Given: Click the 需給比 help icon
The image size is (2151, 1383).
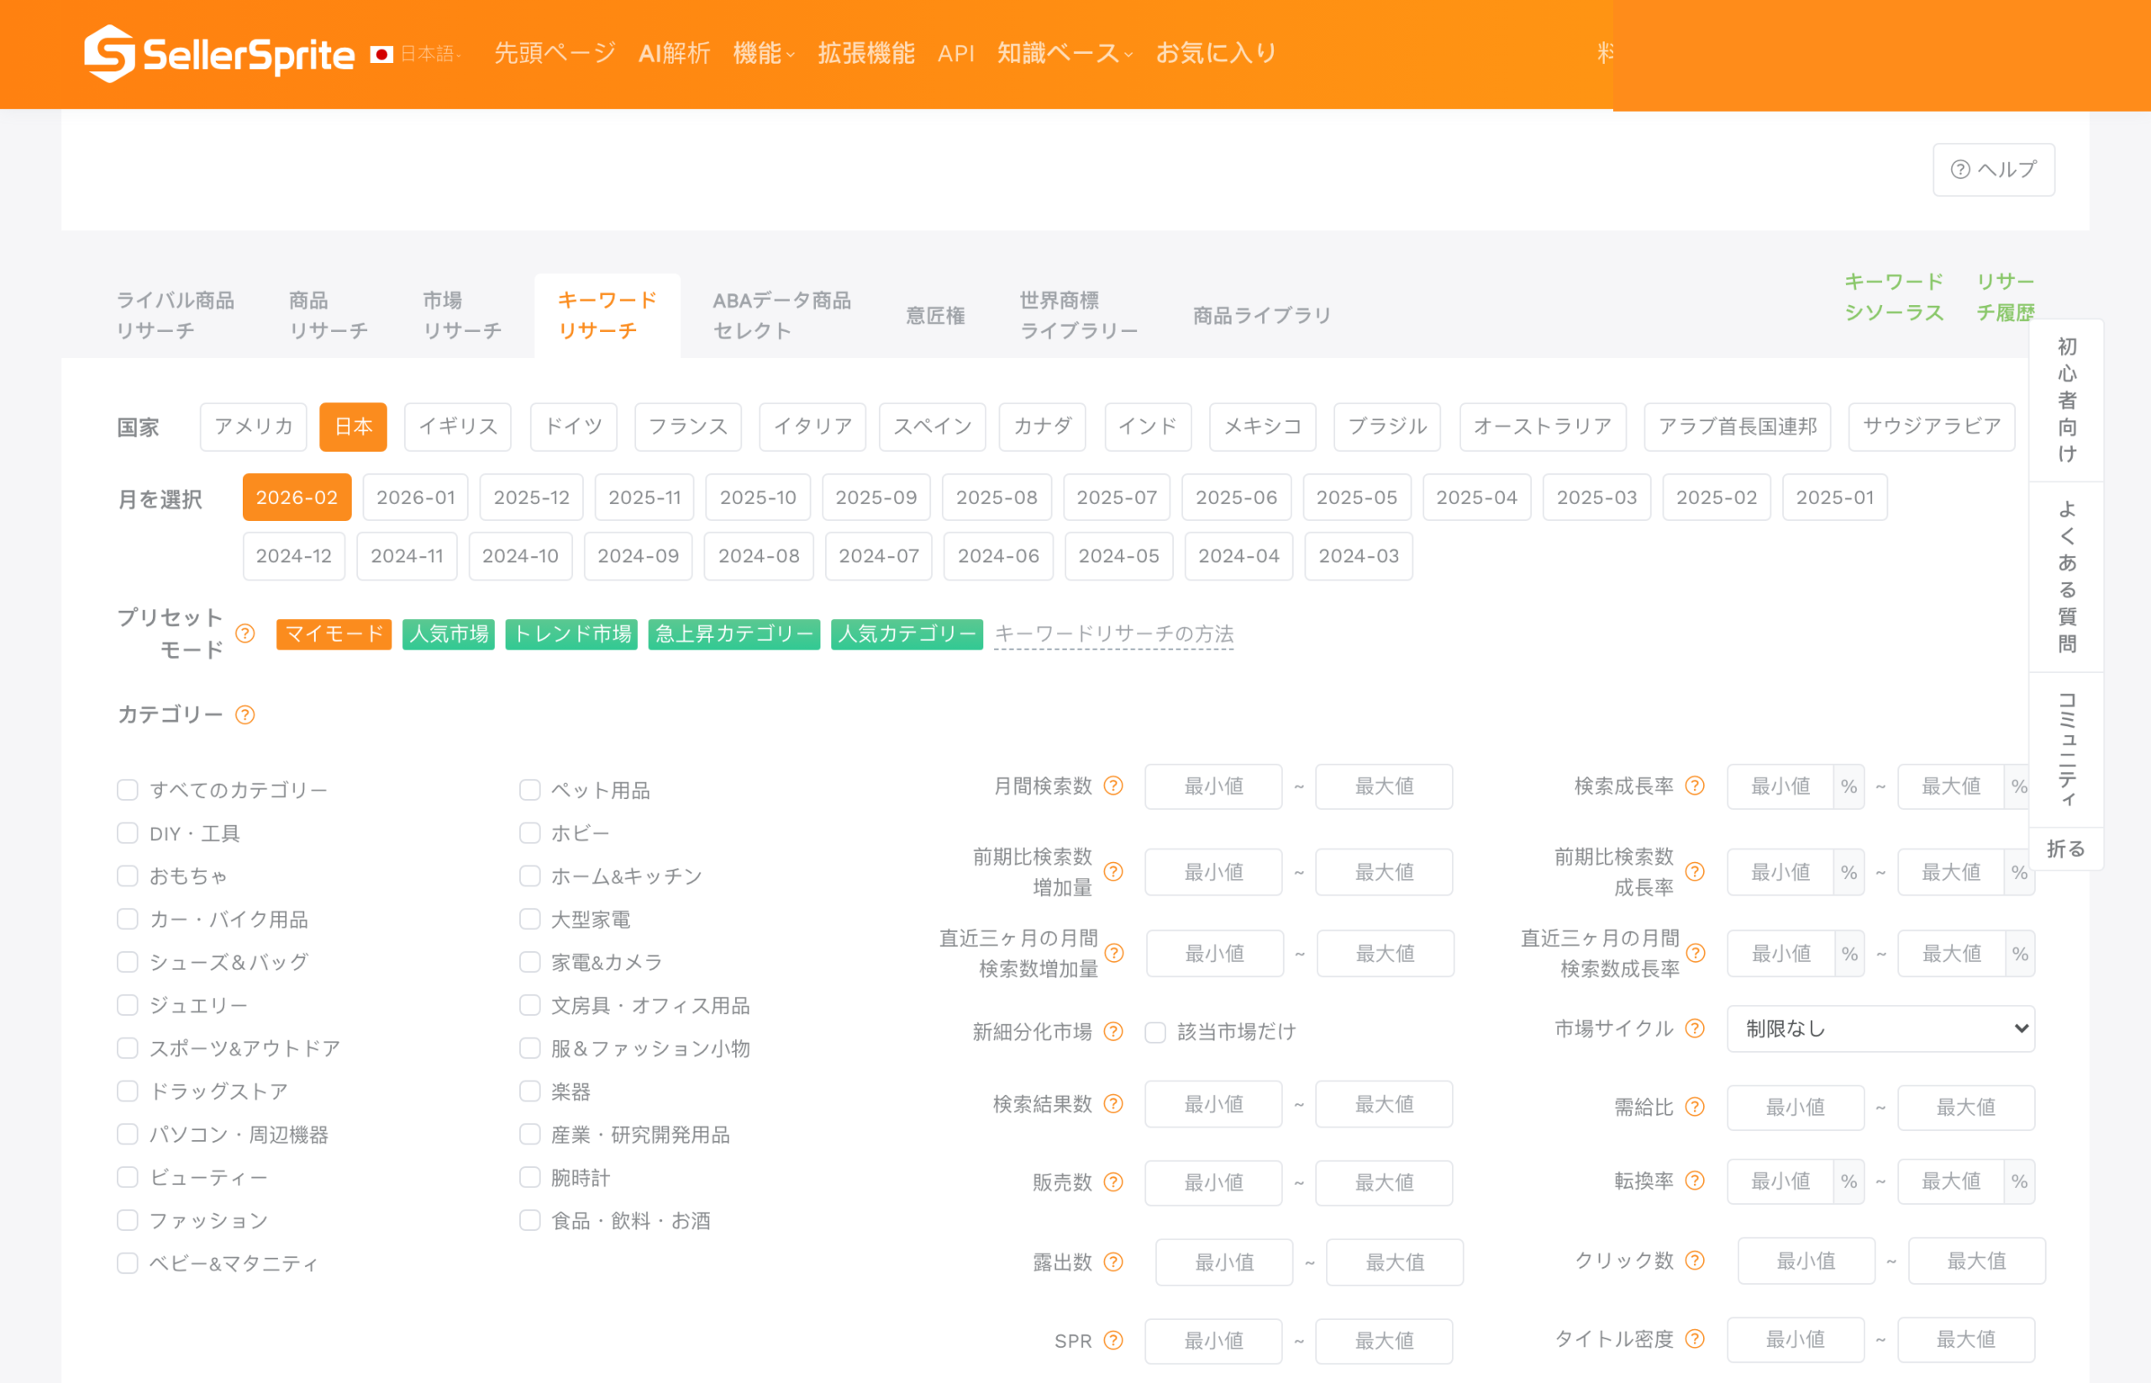Looking at the screenshot, I should [x=1696, y=1106].
